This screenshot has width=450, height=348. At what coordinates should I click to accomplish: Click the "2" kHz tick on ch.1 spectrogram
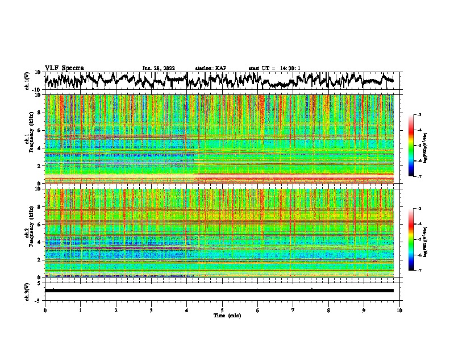(x=40, y=166)
